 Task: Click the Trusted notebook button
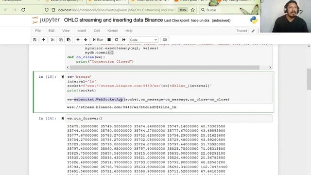(242, 31)
